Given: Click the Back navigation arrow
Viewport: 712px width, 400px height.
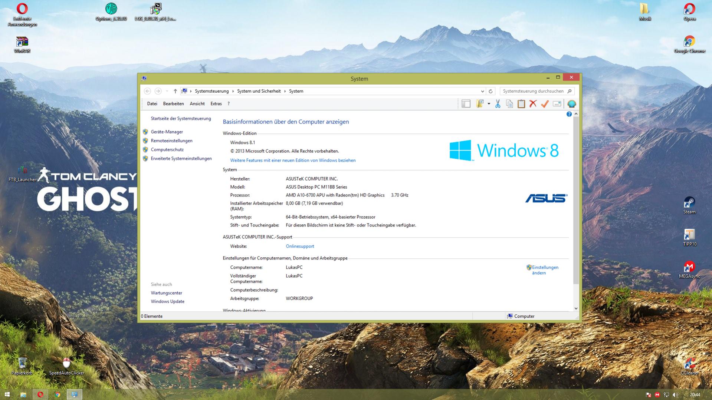Looking at the screenshot, I should click(147, 91).
